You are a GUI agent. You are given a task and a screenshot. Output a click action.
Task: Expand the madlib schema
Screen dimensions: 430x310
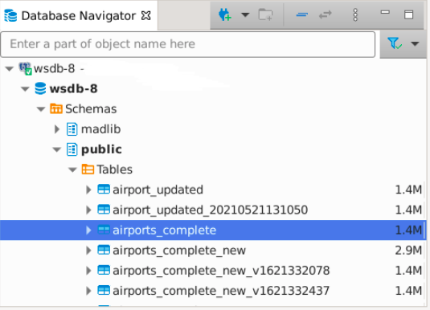click(57, 129)
